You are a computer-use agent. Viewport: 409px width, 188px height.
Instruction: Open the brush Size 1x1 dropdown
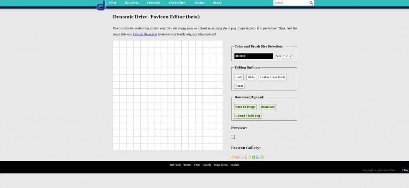click(288, 56)
